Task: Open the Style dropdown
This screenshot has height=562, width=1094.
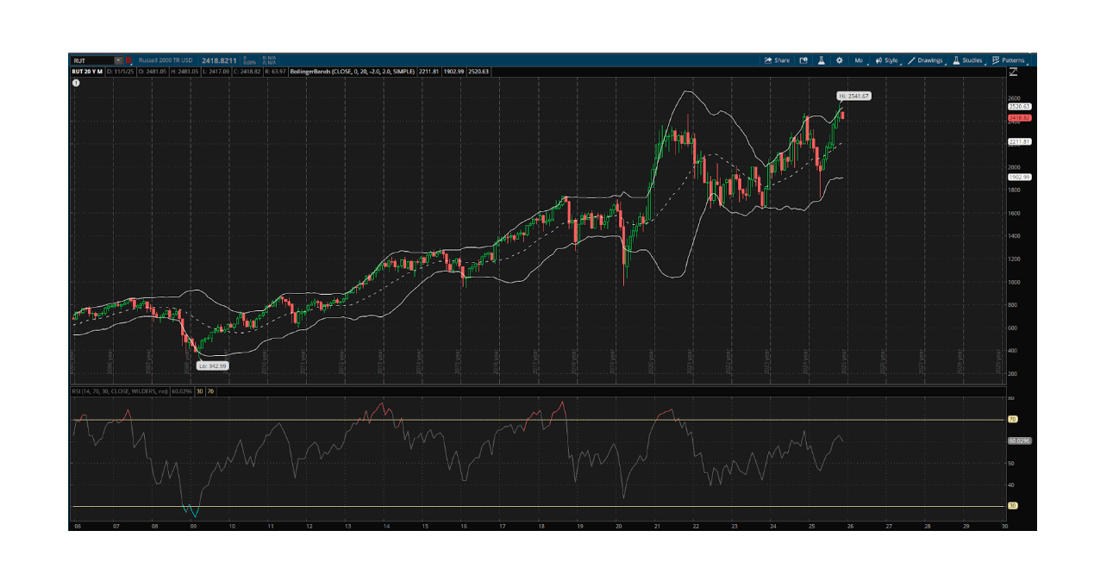Action: click(x=886, y=60)
